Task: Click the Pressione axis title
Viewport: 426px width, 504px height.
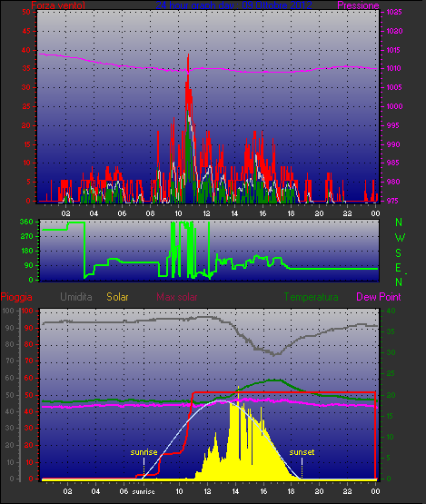Action: pyautogui.click(x=358, y=5)
